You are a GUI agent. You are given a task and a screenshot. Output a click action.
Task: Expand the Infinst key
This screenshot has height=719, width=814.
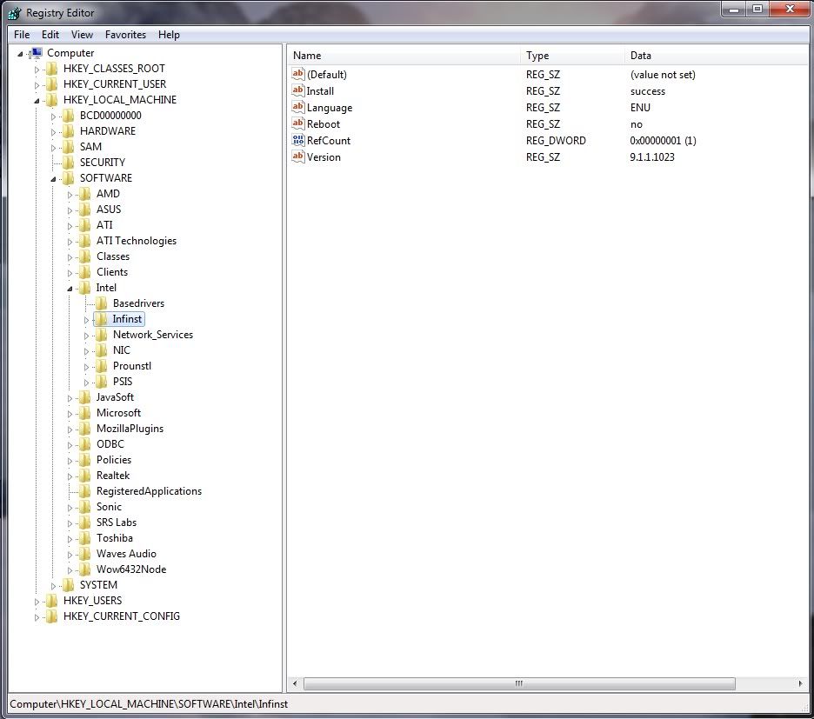pos(87,320)
